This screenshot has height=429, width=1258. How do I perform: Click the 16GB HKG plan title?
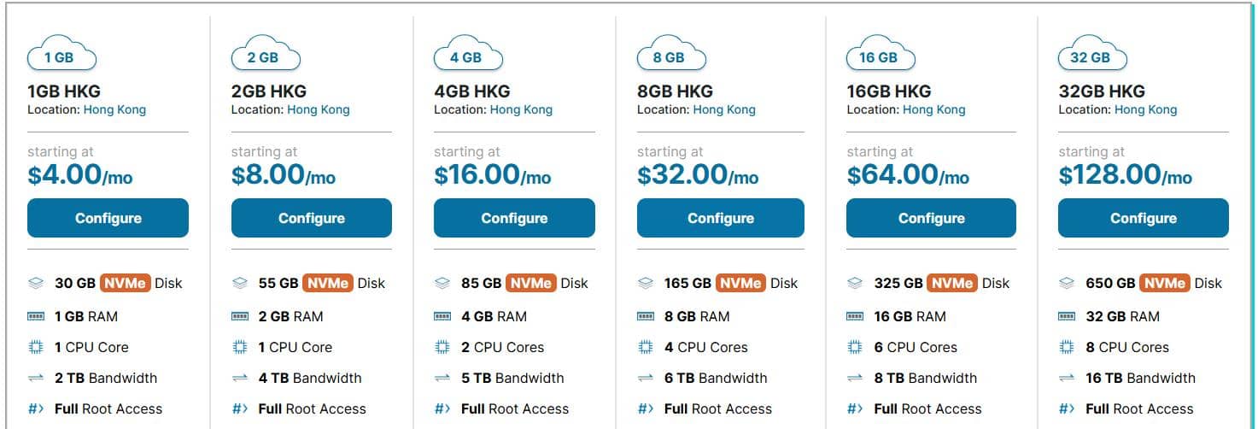coord(888,91)
